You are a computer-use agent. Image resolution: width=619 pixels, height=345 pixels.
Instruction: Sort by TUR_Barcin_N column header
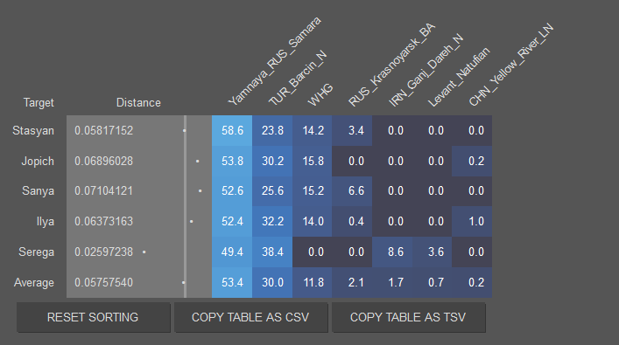click(298, 78)
